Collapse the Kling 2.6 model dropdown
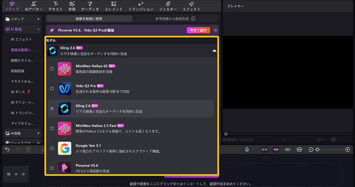The image size is (355, 187). coord(214,51)
